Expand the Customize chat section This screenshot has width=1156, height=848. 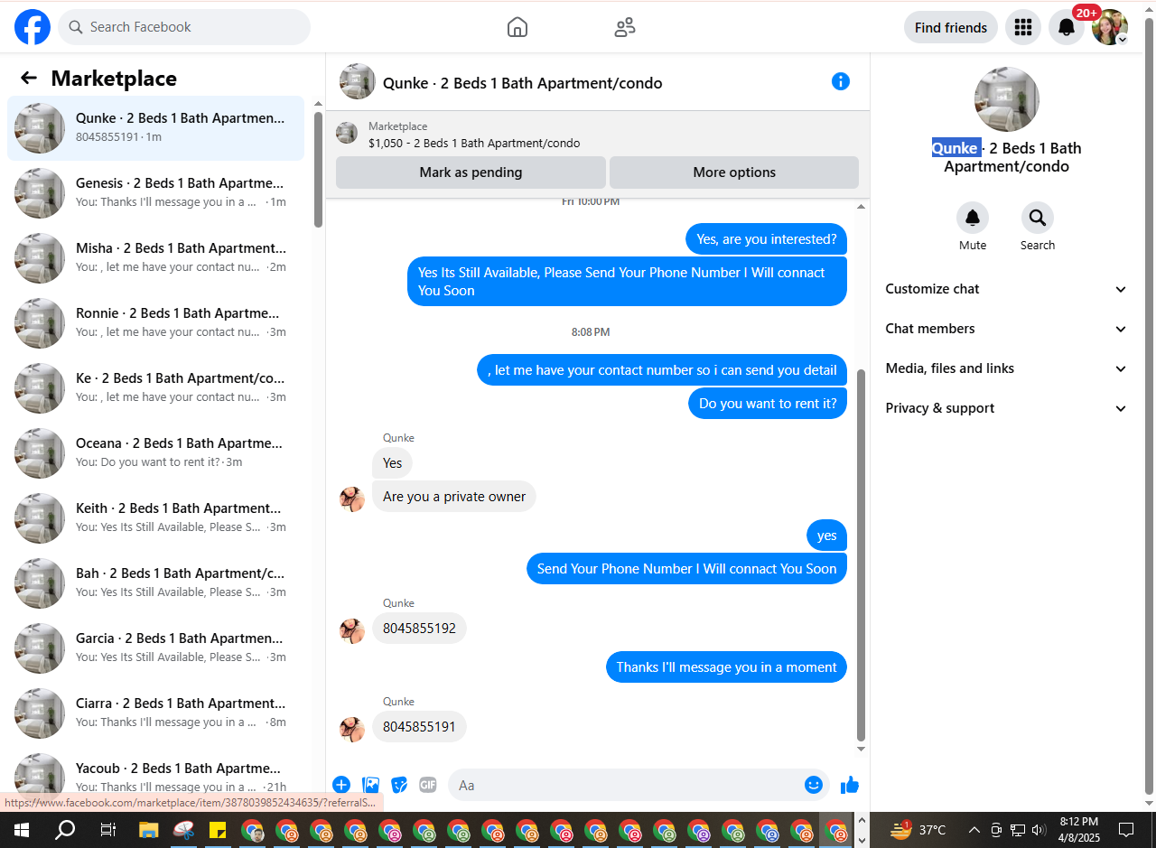coord(1006,289)
